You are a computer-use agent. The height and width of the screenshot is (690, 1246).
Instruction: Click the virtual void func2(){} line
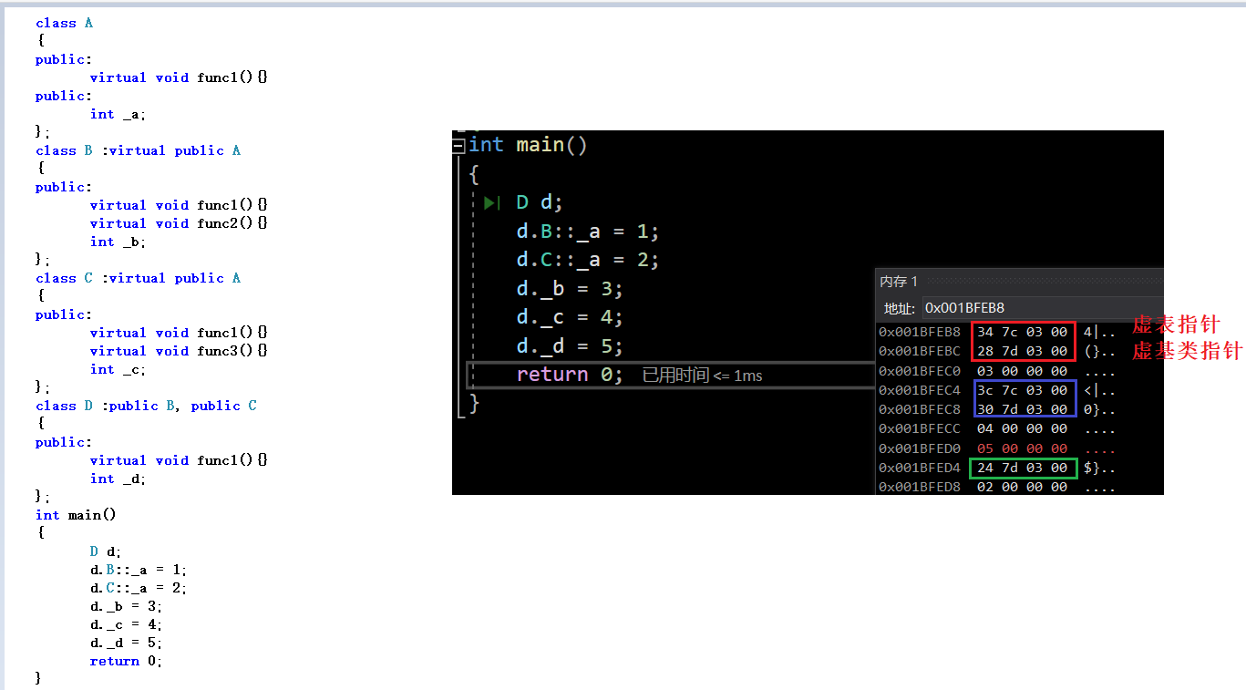(x=179, y=223)
